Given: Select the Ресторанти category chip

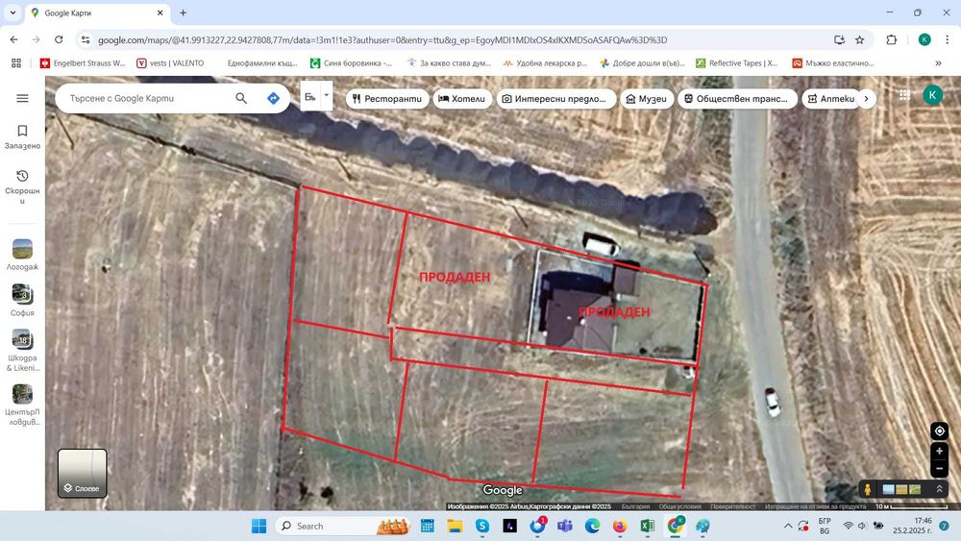Looking at the screenshot, I should pos(387,99).
